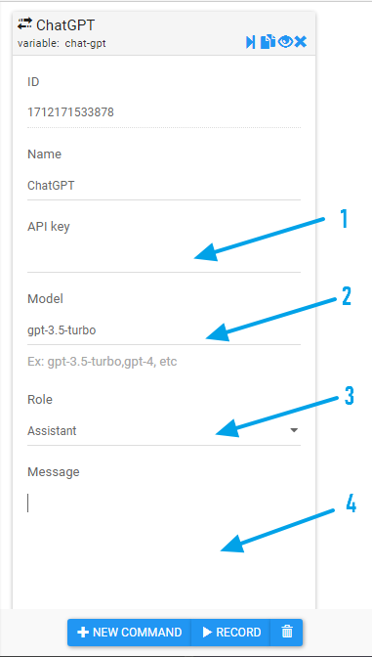
Task: Select the Model field with gpt-3.5-turbo
Action: (x=164, y=330)
